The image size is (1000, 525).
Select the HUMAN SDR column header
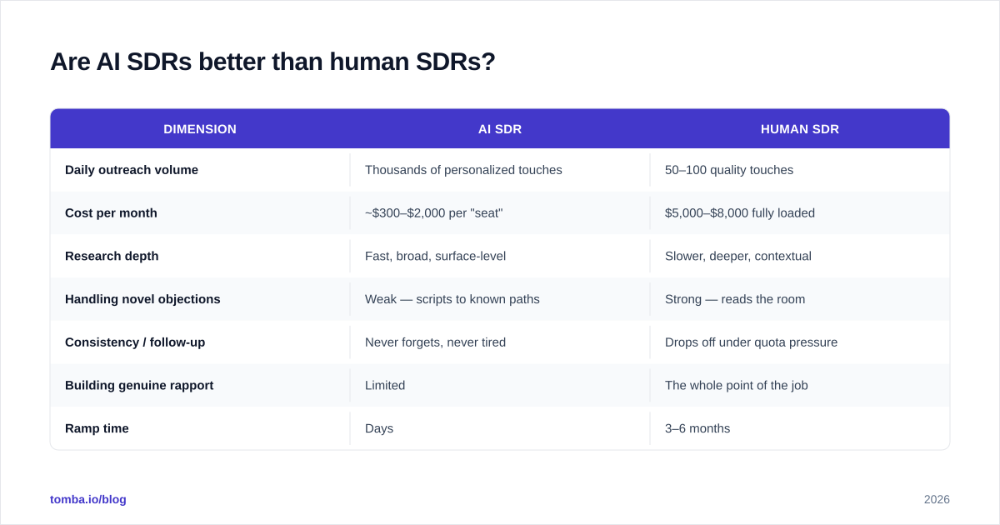[800, 129]
